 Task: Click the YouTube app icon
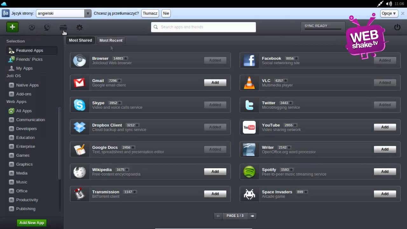[249, 127]
